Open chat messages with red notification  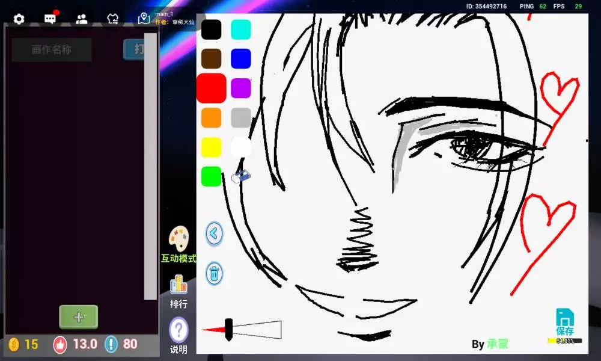(50, 19)
